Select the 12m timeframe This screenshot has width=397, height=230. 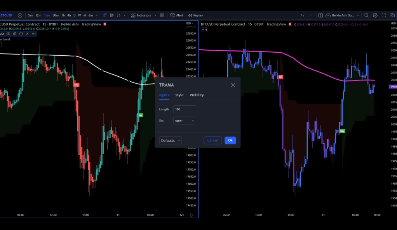[x=38, y=15]
